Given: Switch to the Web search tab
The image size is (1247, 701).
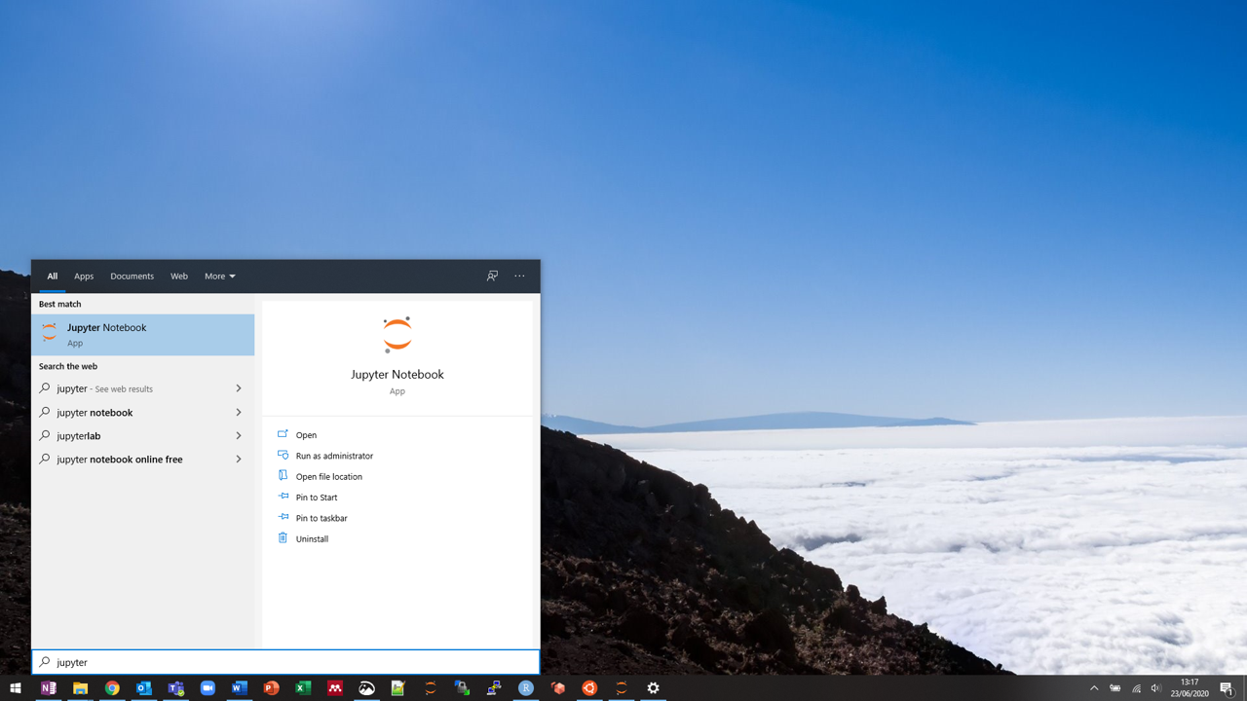Looking at the screenshot, I should tap(179, 277).
